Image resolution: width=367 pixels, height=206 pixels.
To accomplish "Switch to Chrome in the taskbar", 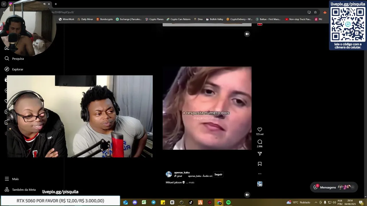I will point(219,202).
